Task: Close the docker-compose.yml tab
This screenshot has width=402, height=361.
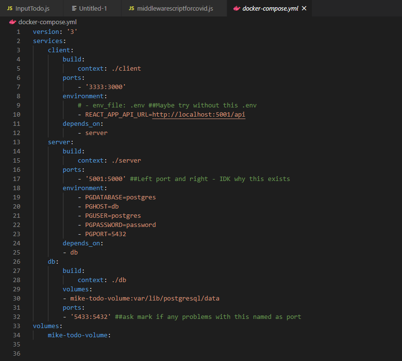Action: pyautogui.click(x=304, y=9)
